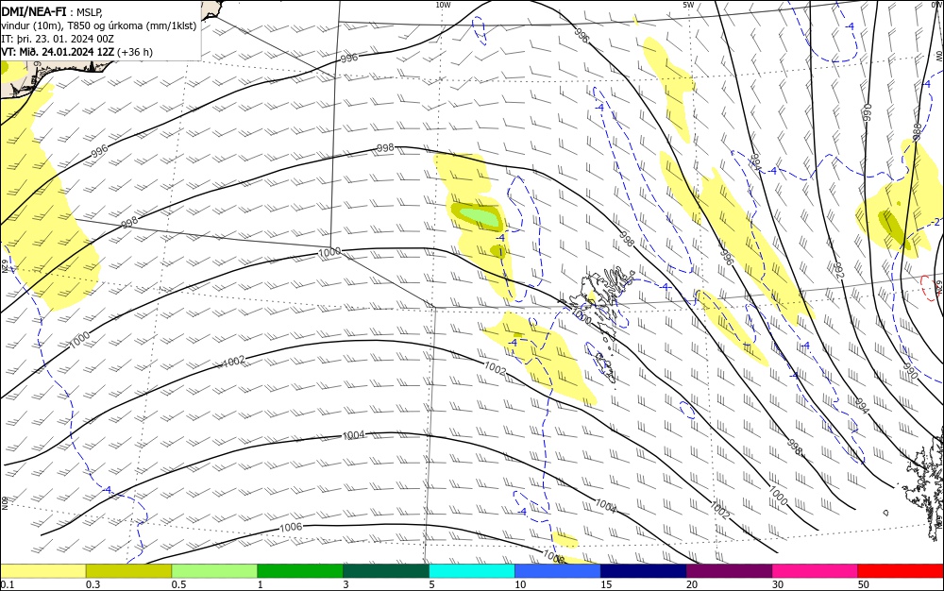
Task: Choose the purple 20–30 legend swatch
Action: pos(729,571)
